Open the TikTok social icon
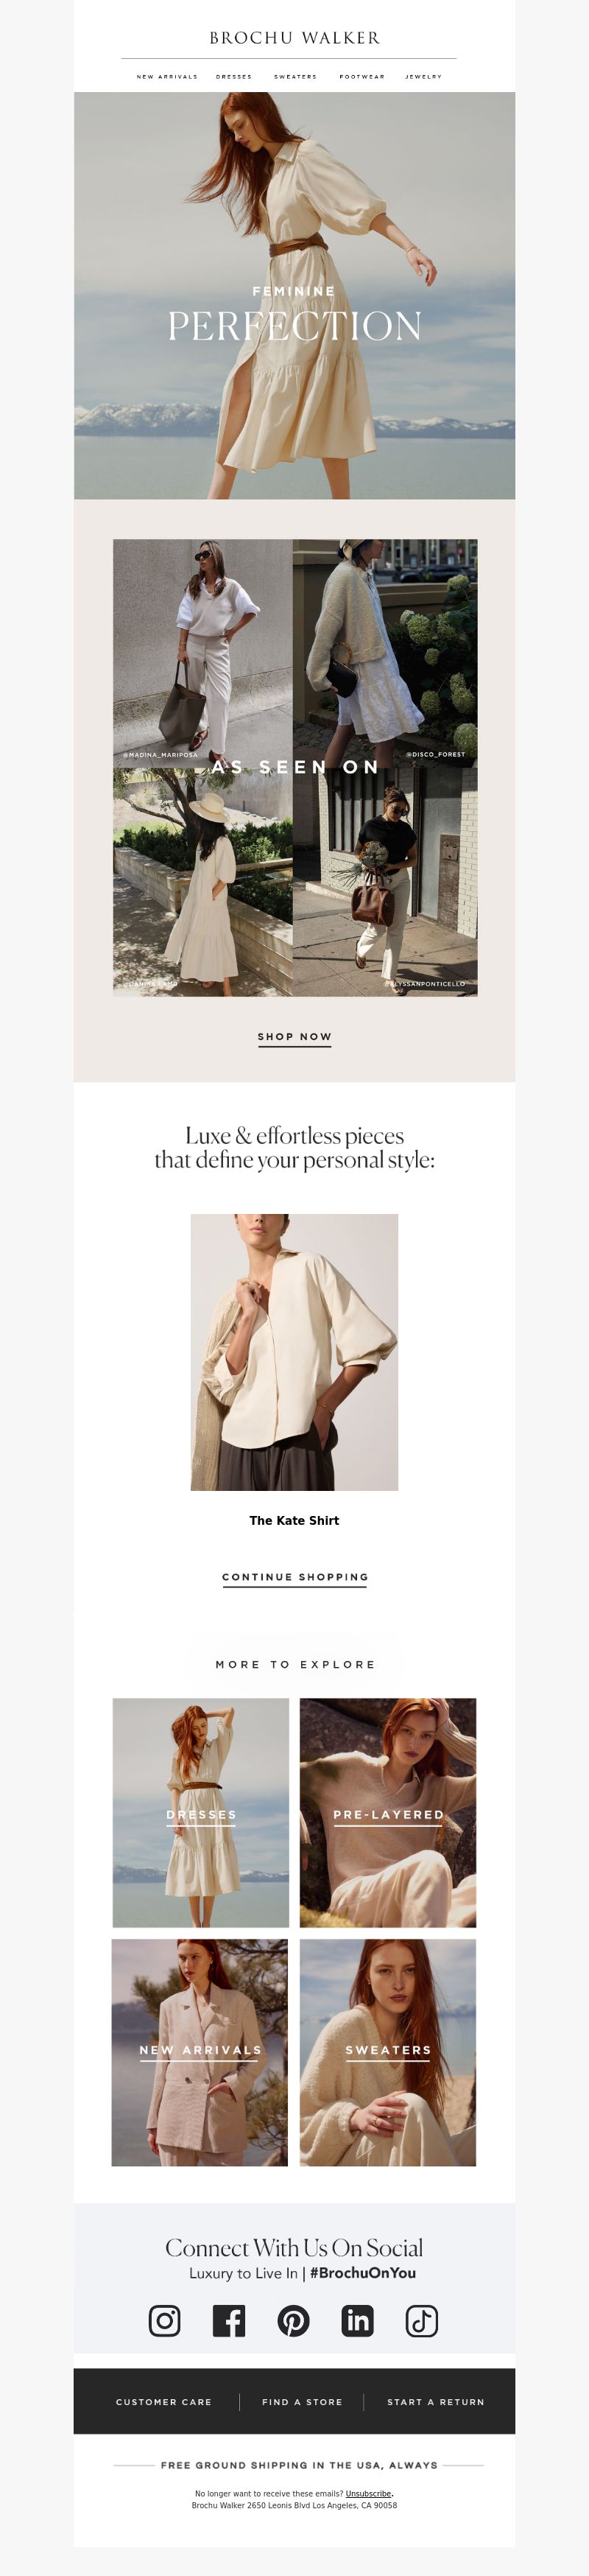Image resolution: width=589 pixels, height=2576 pixels. point(422,2320)
